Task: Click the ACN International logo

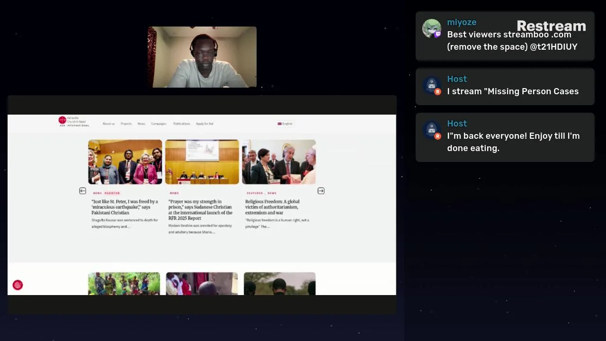Action: click(x=73, y=121)
